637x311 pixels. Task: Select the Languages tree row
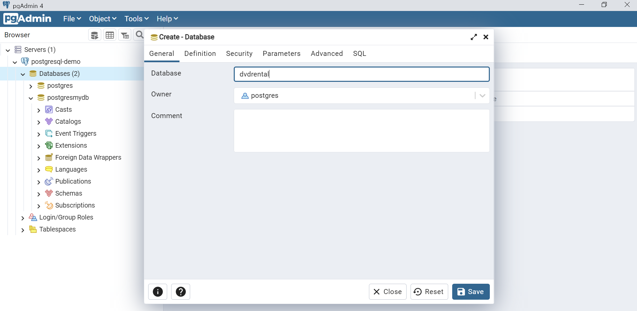tap(72, 169)
